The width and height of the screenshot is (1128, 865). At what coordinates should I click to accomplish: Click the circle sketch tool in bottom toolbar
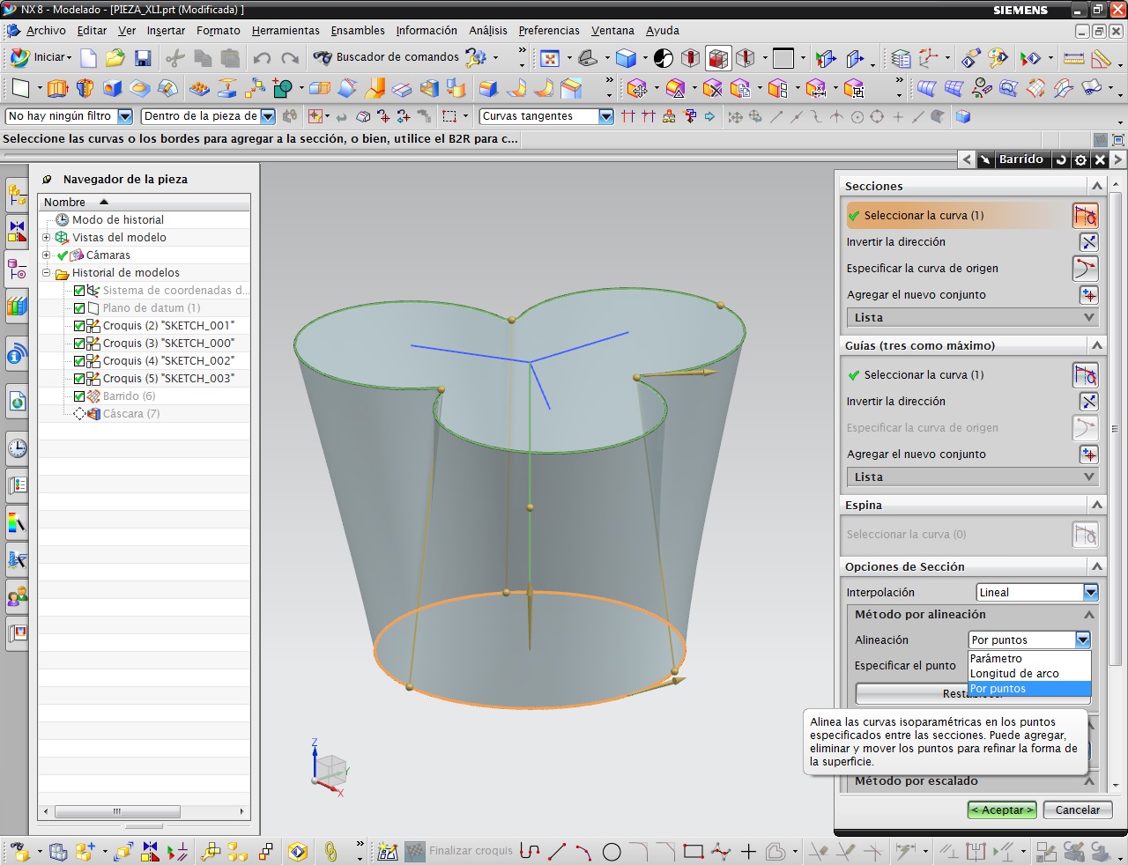click(x=612, y=852)
